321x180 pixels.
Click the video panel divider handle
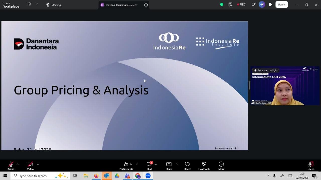[x=249, y=85]
